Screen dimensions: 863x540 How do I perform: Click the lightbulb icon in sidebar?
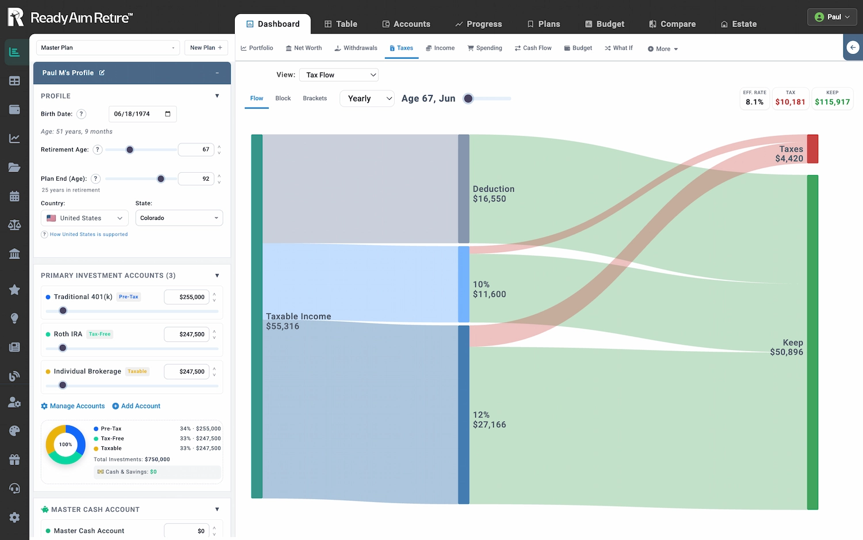(14, 318)
